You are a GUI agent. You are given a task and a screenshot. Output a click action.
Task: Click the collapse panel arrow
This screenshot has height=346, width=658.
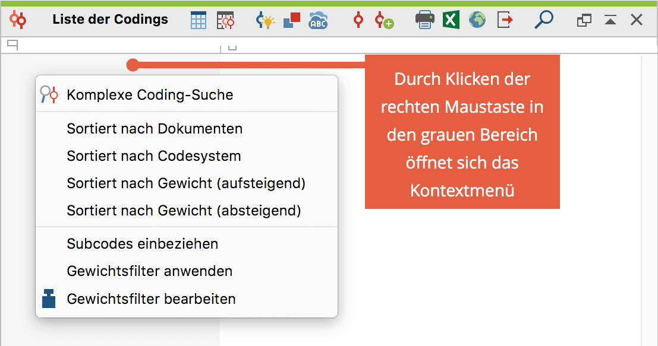[x=610, y=20]
